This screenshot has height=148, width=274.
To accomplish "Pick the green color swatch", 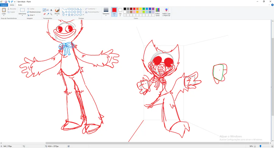I will (x=144, y=9).
